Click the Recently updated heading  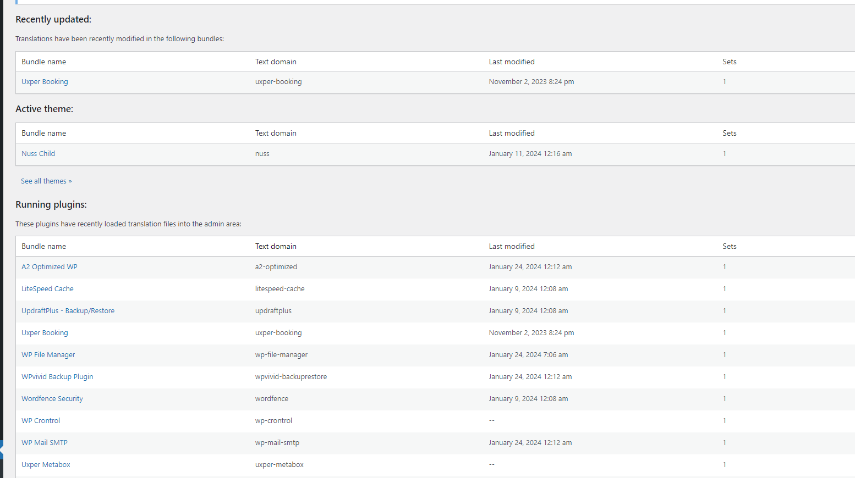click(53, 19)
